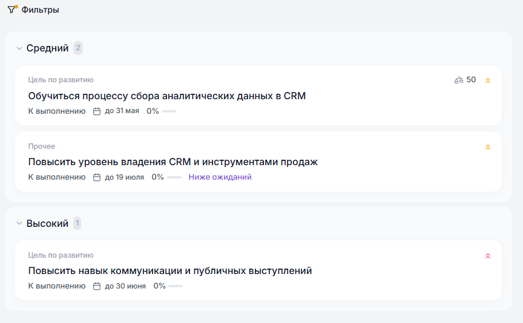Image resolution: width=523 pixels, height=323 pixels.
Task: Click orange priority arrows on CRM analytics goal
Action: click(x=488, y=80)
